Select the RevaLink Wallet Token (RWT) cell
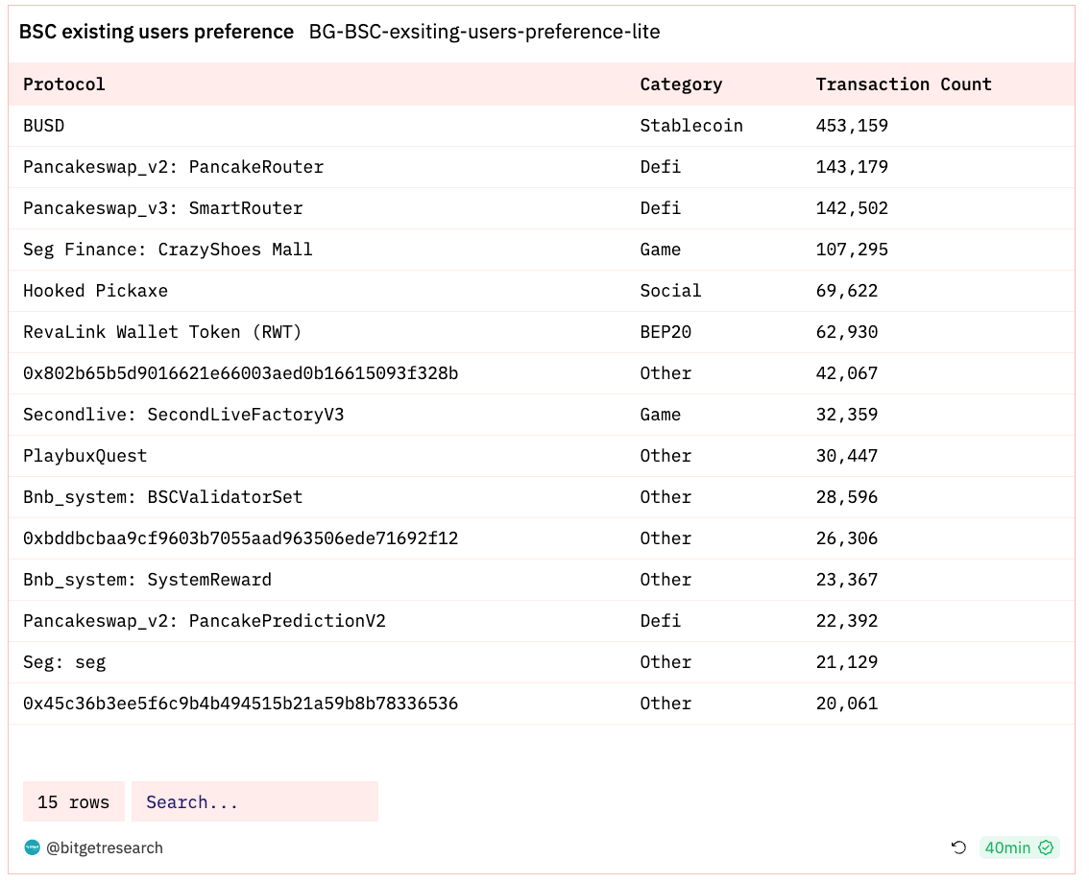Screen dimensions: 1089x883 [162, 332]
